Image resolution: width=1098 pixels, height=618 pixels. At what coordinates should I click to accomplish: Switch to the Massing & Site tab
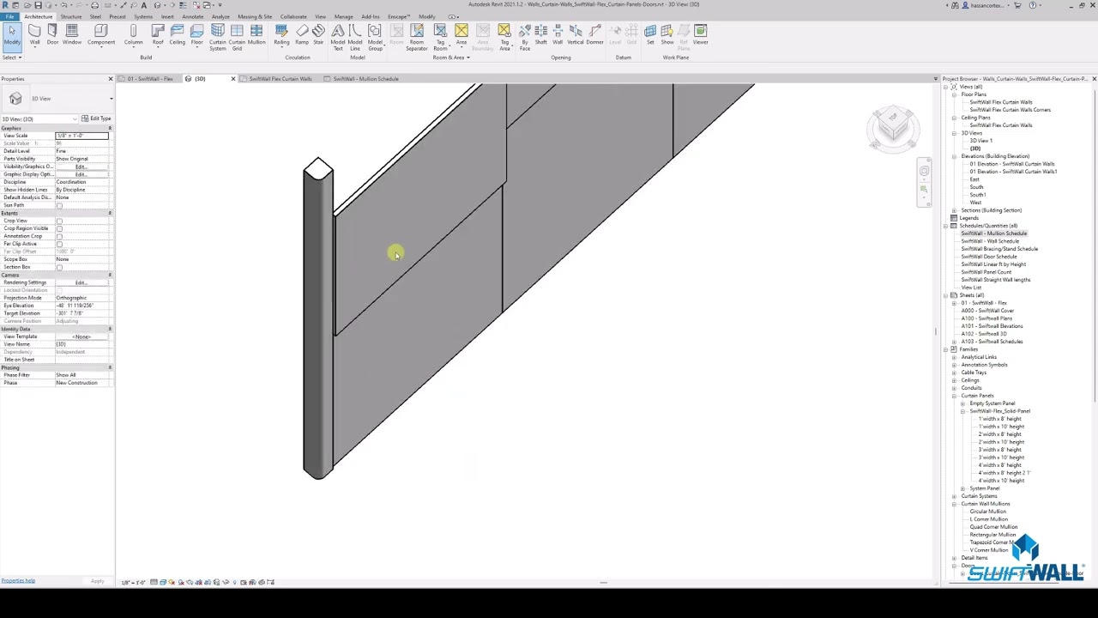point(255,16)
